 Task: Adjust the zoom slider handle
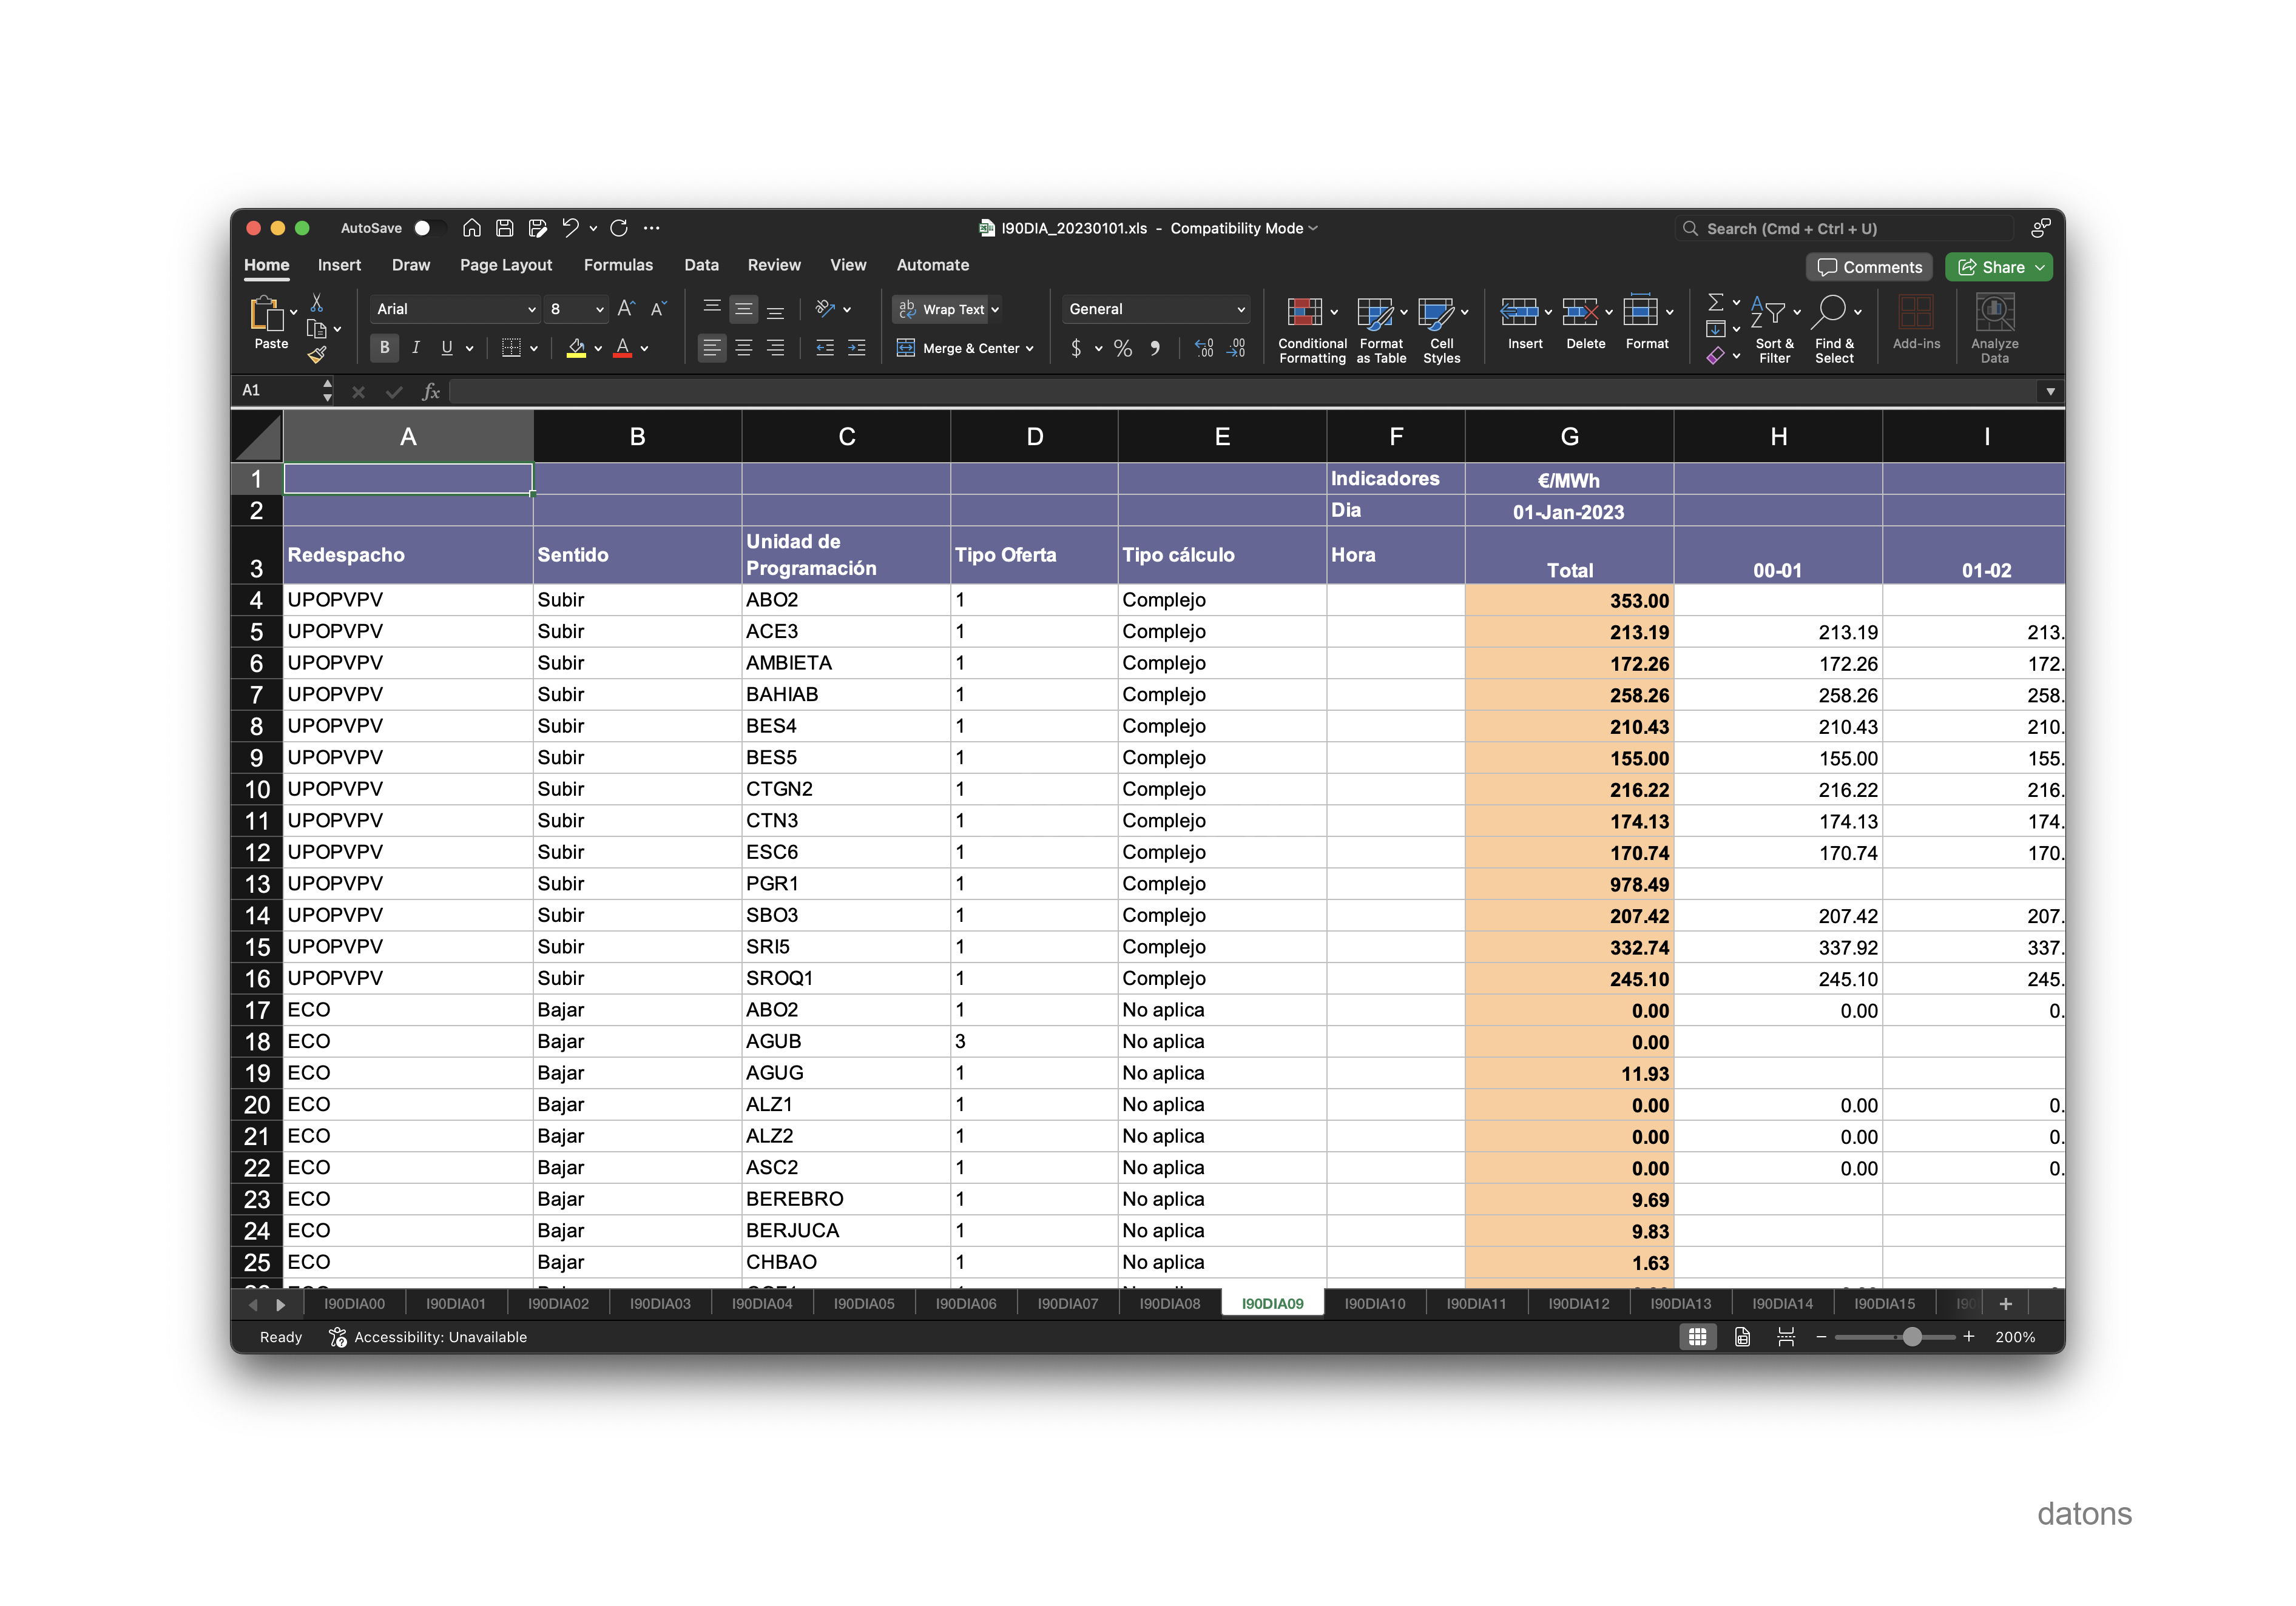tap(1912, 1337)
